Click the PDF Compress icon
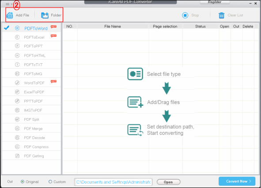The width and height of the screenshot is (261, 188). [17, 147]
